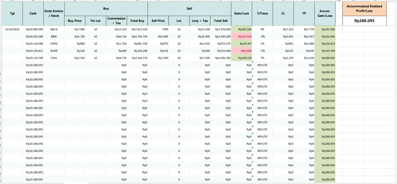Viewport: 397px width, 184px height.
Task: Click buy price Rp2.320
Action: point(75,58)
